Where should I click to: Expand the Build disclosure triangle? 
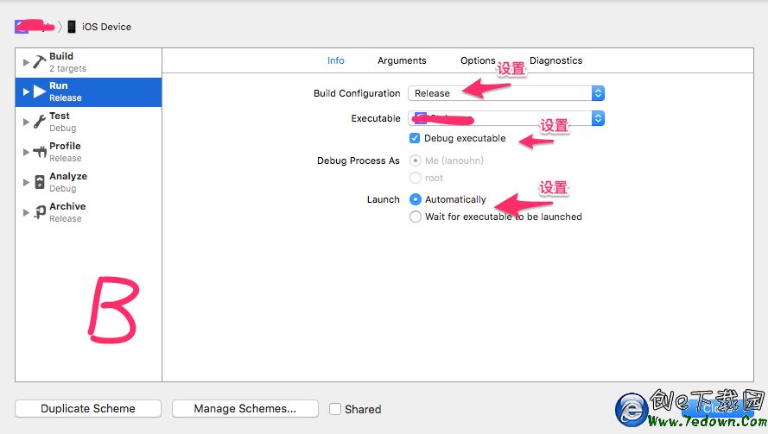click(x=26, y=62)
